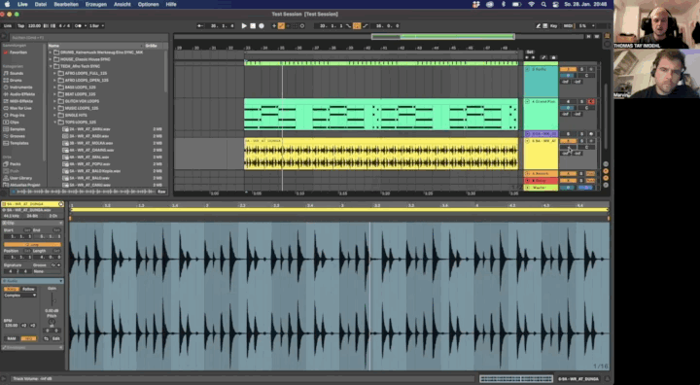Open the Max for Live browser category

[20, 108]
